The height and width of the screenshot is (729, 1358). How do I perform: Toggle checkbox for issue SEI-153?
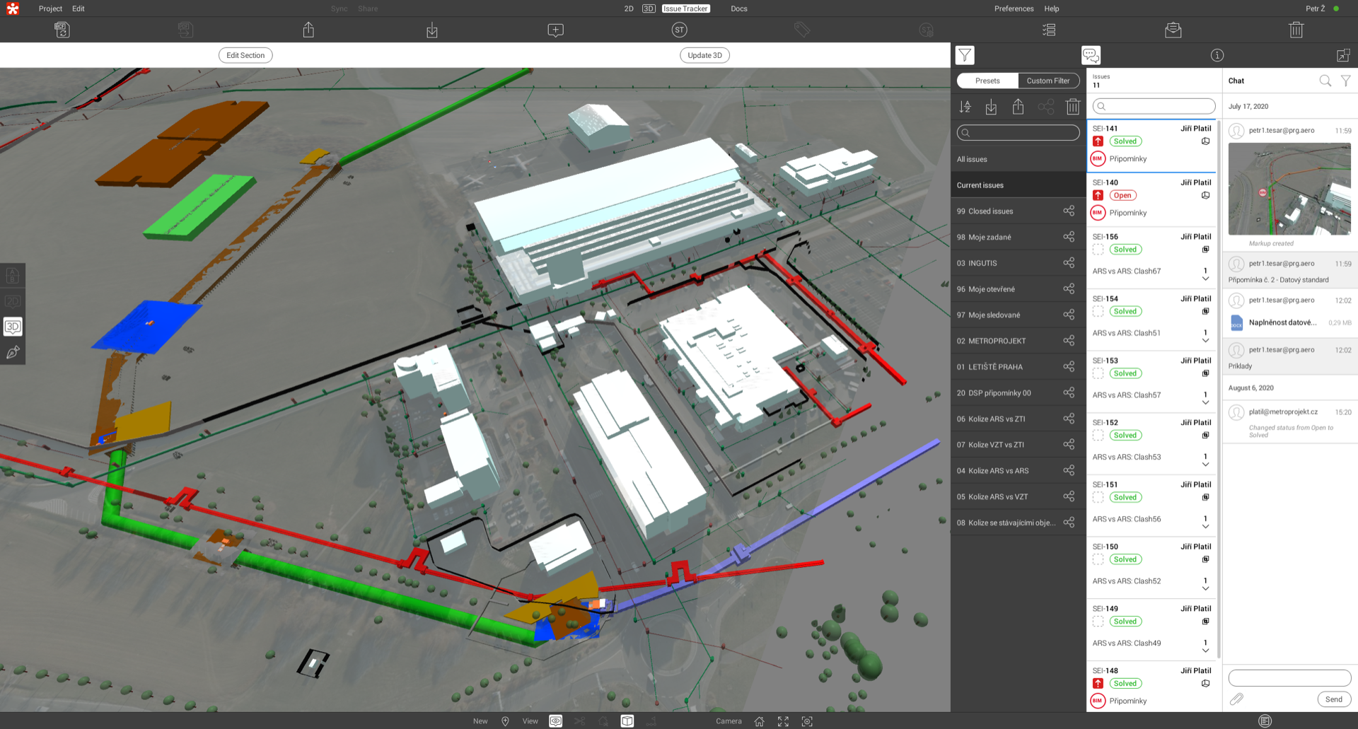click(1098, 373)
